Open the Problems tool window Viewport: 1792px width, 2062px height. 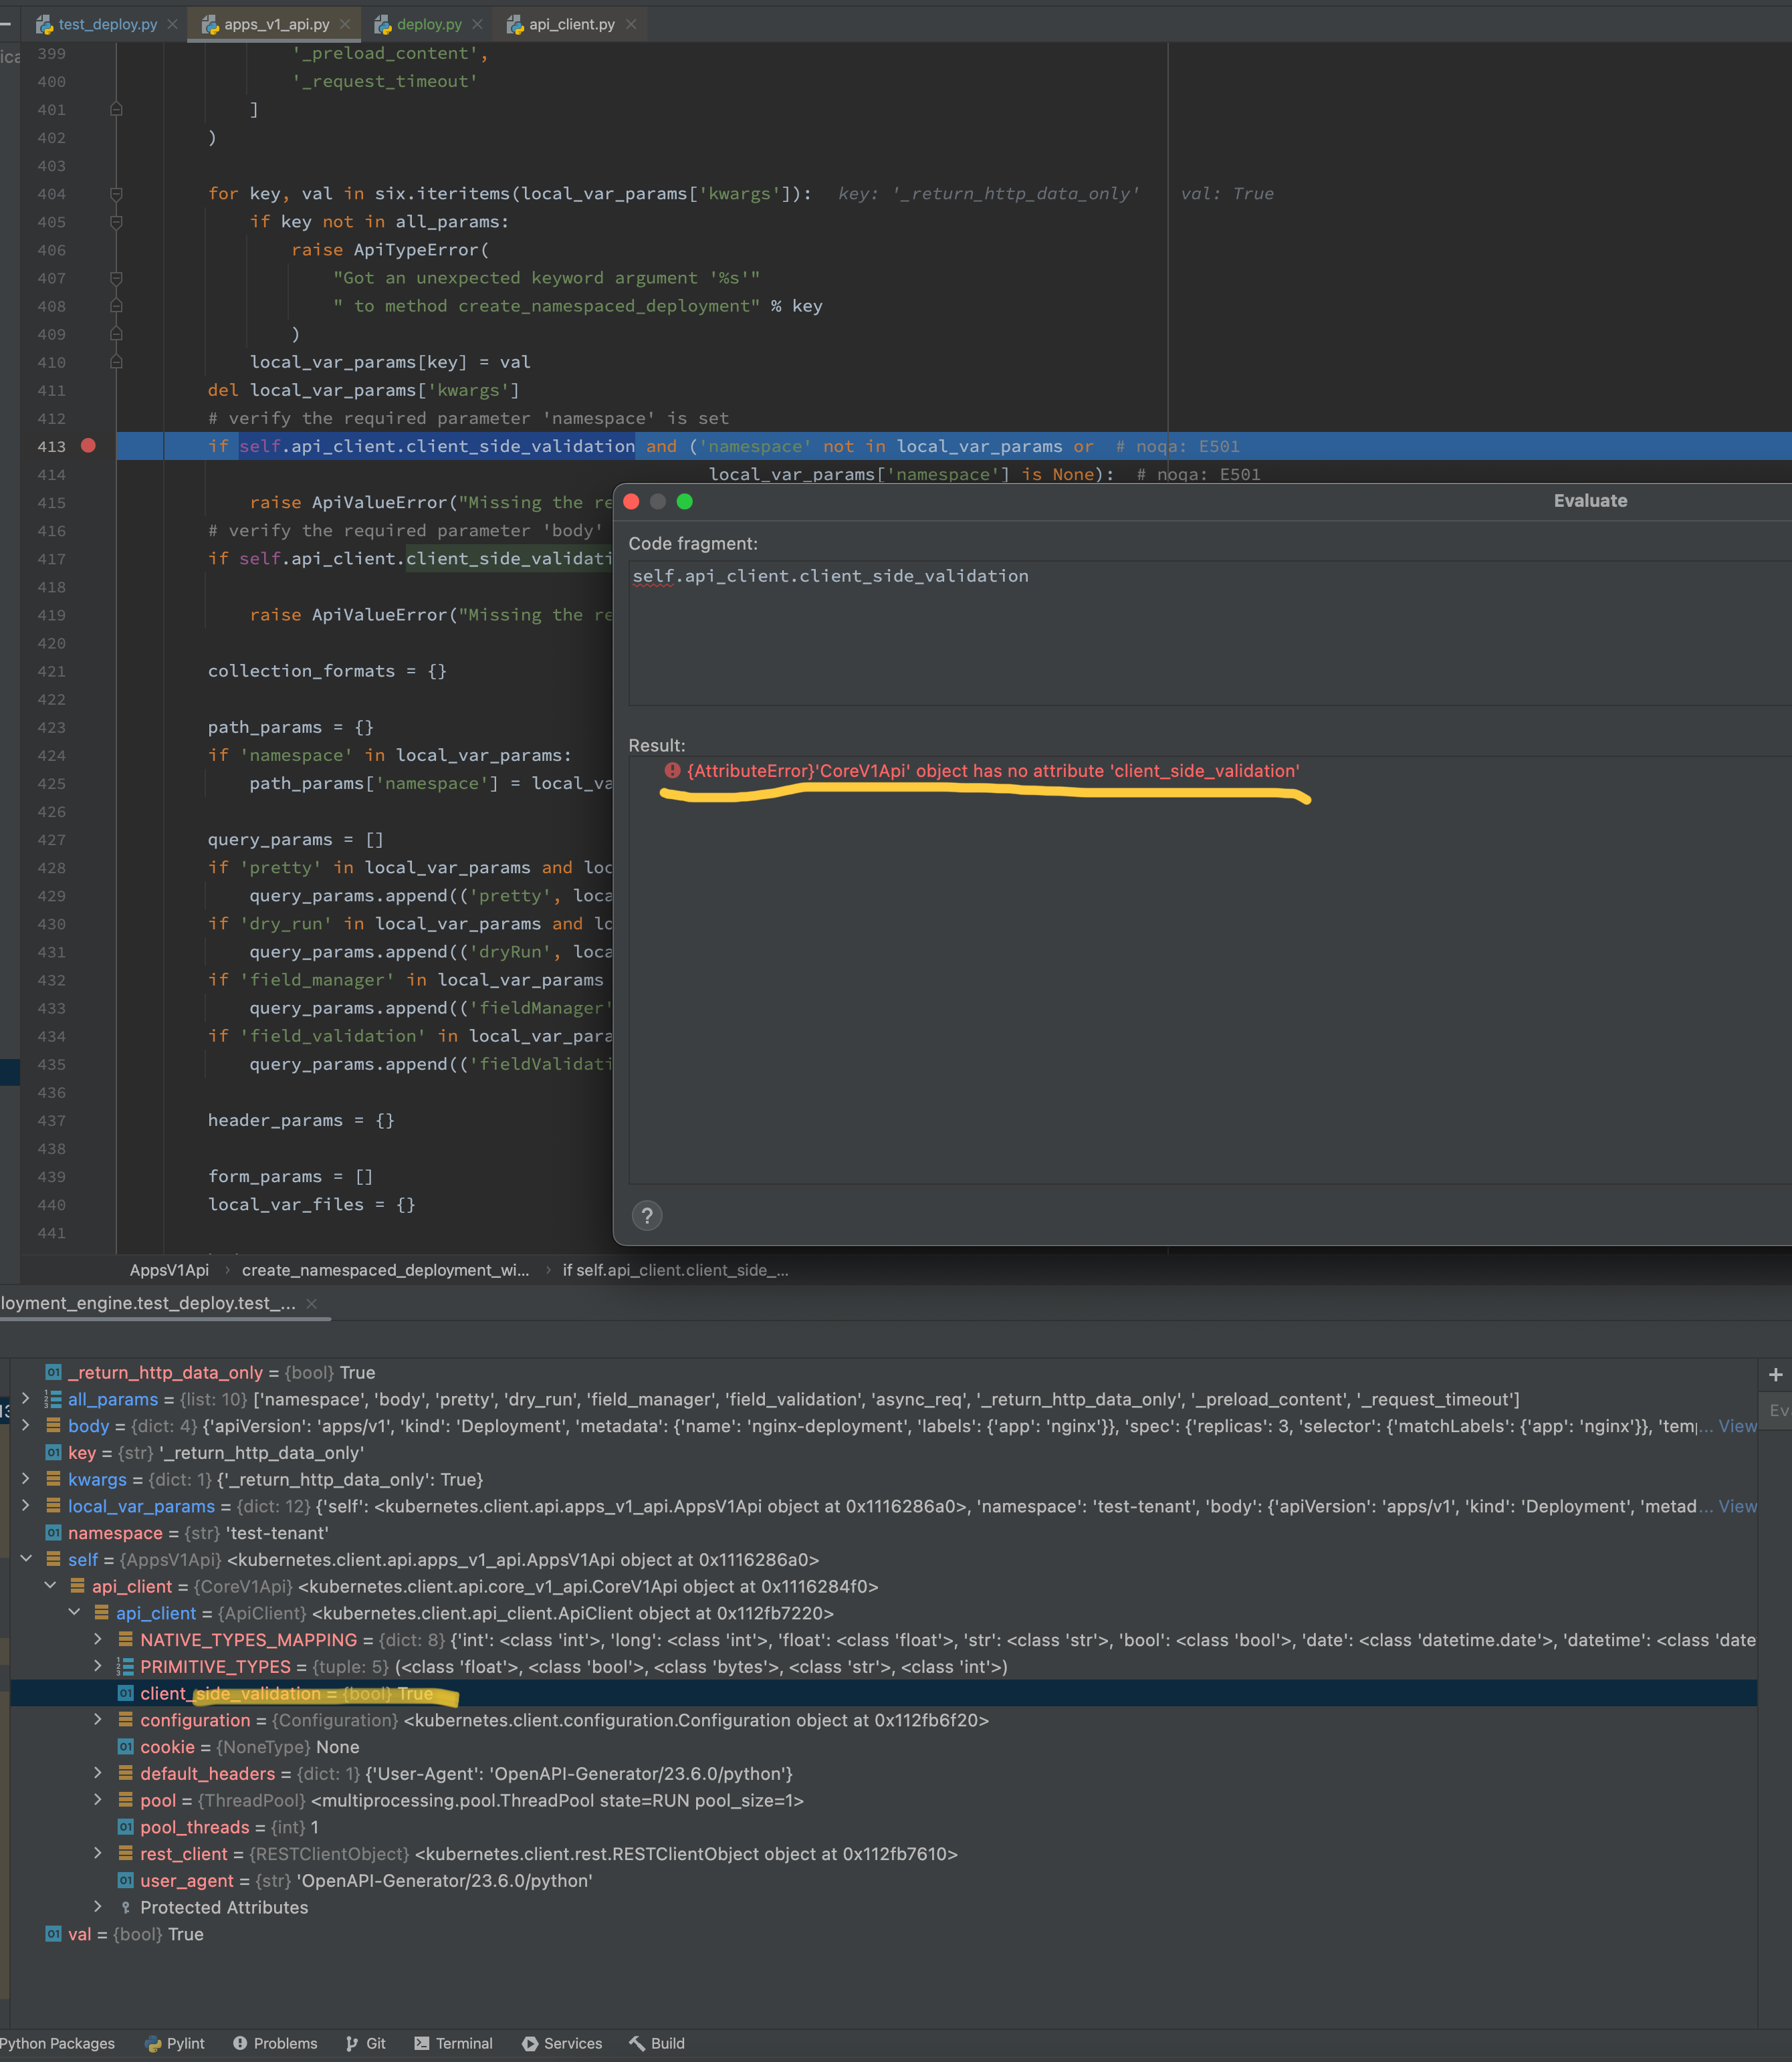coord(274,2043)
